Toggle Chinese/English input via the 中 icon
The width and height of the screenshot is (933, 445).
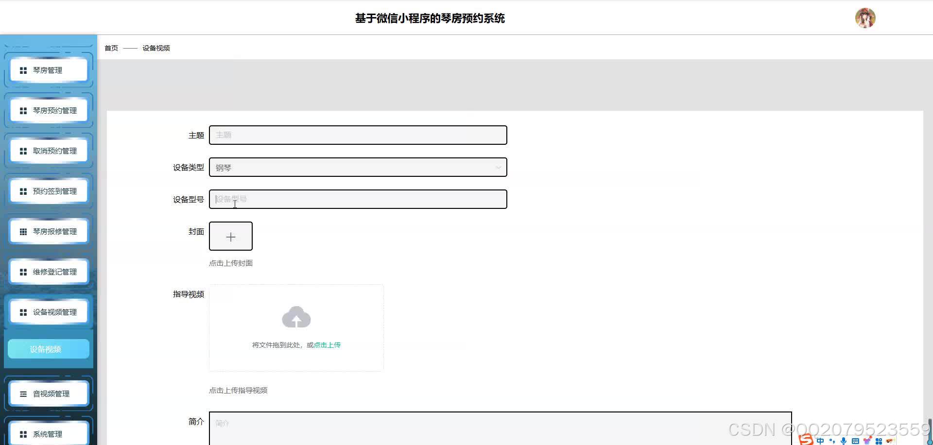(820, 440)
